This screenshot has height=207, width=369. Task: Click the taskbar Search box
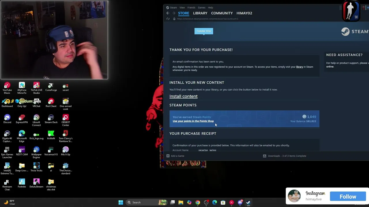click(147, 202)
